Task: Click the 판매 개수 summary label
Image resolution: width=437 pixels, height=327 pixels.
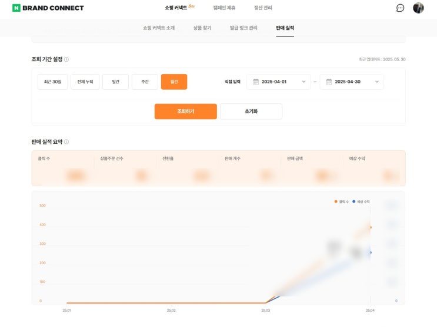Action: point(232,159)
